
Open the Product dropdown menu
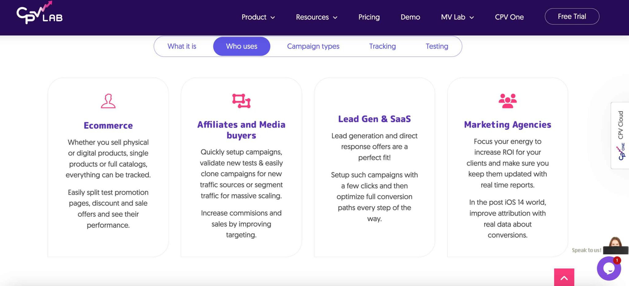click(258, 17)
